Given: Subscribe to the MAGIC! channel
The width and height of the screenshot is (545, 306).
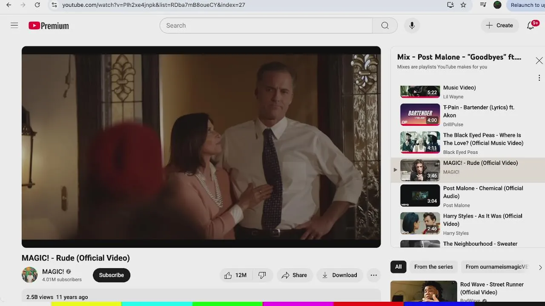Looking at the screenshot, I should (x=112, y=275).
